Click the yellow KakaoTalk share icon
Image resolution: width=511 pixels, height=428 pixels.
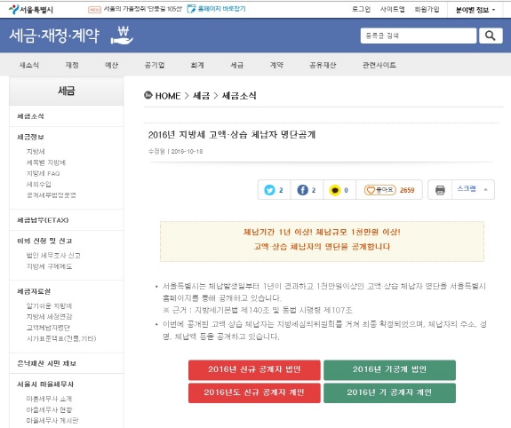[335, 190]
